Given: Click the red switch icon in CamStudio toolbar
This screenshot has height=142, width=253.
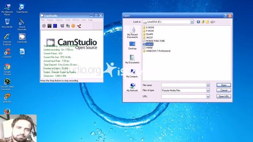Looking at the screenshot, I should (79, 26).
